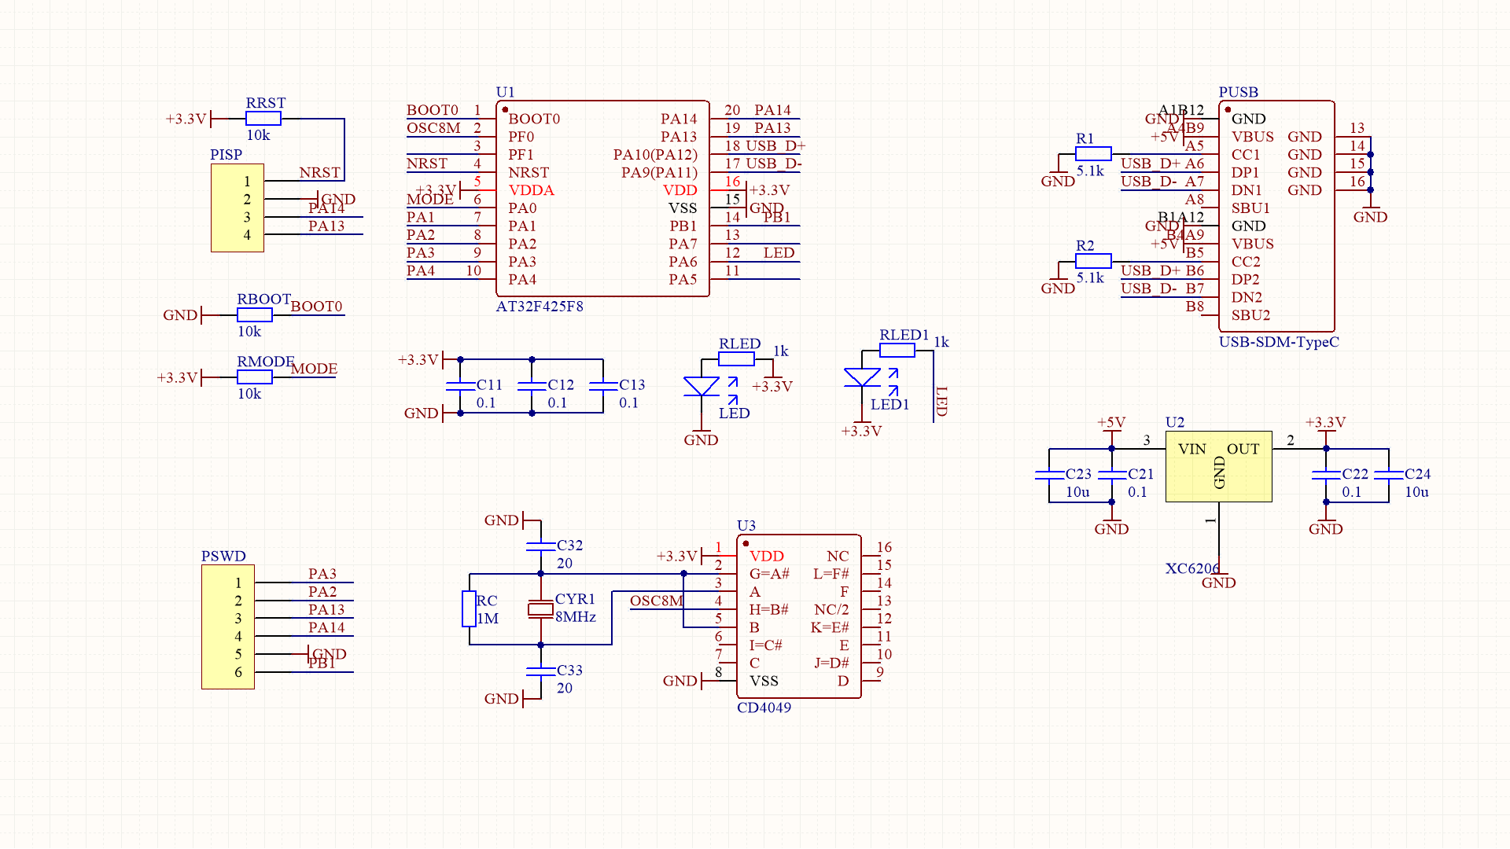This screenshot has width=1510, height=849.
Task: Click the RBOOT resistor symbol
Action: (x=254, y=315)
